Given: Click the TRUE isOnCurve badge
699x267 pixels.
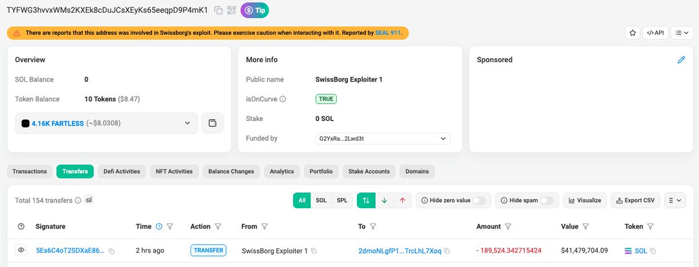Looking at the screenshot, I should point(326,99).
